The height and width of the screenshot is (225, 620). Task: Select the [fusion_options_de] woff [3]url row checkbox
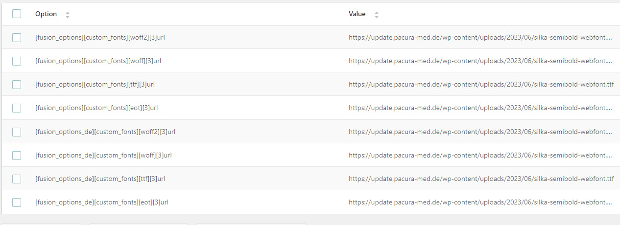coord(17,155)
